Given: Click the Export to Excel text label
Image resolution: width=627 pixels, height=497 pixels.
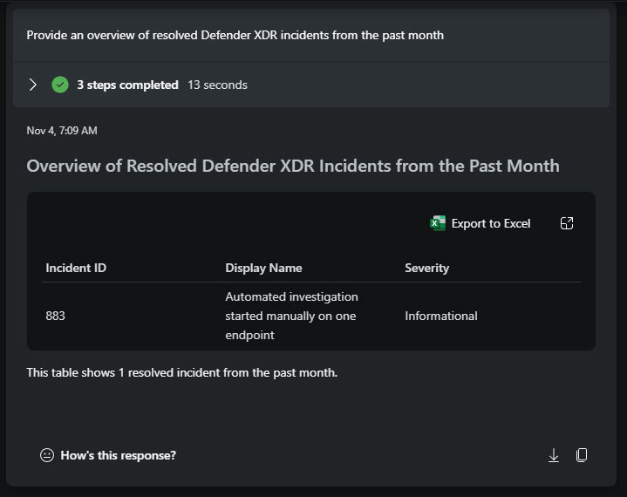Looking at the screenshot, I should (x=491, y=223).
